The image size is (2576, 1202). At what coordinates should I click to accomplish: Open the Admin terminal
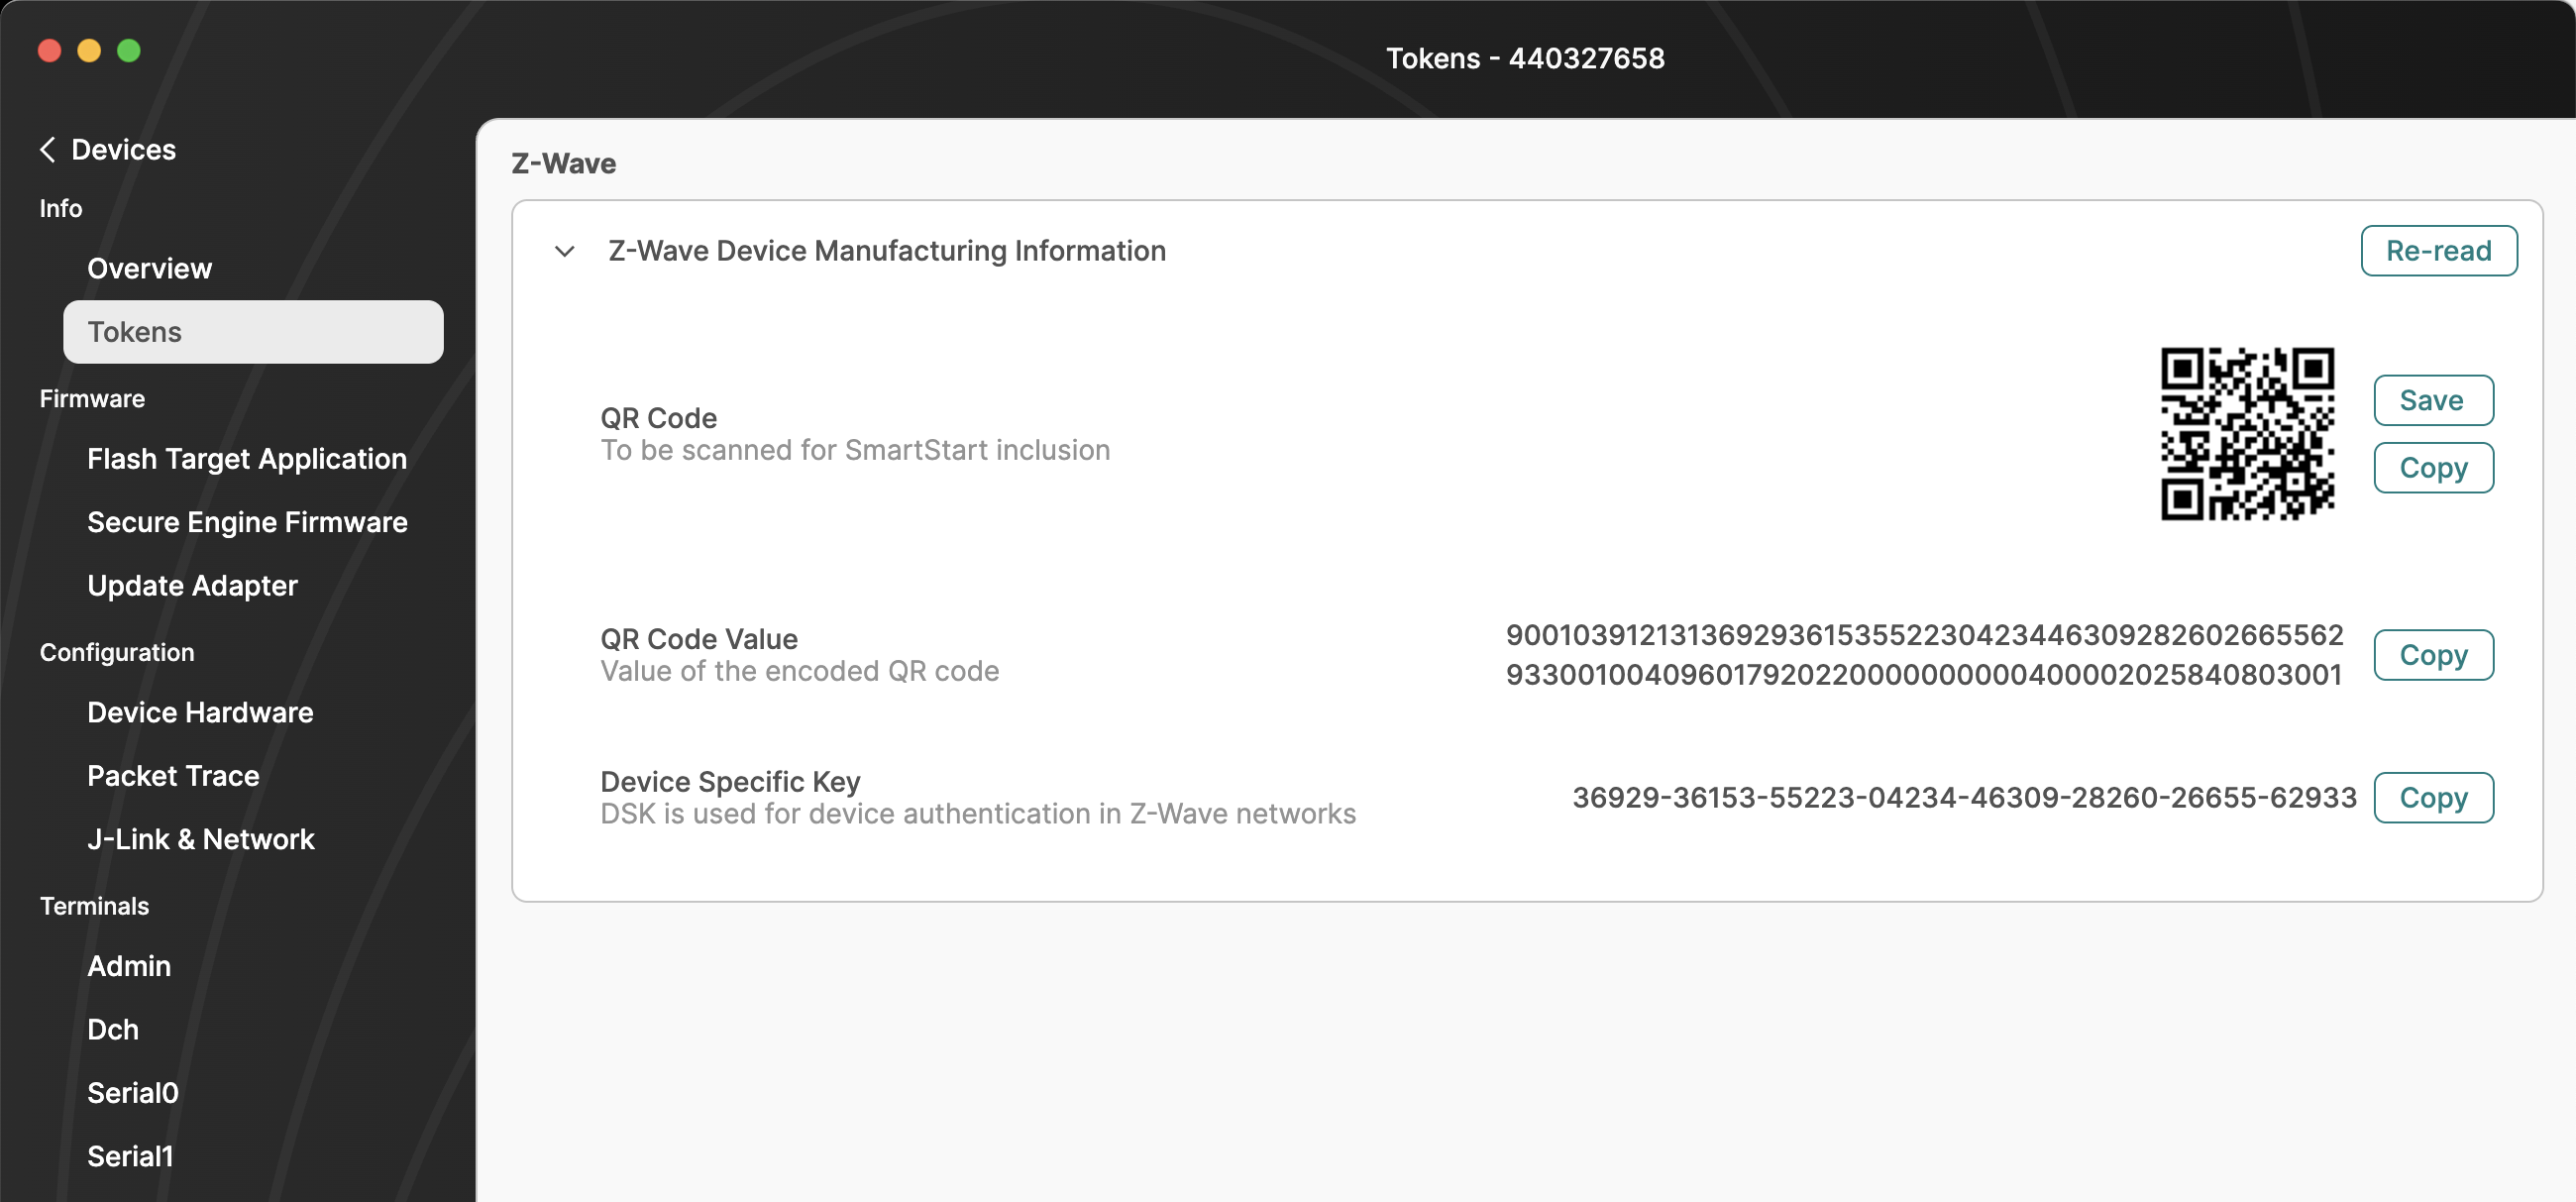tap(129, 965)
